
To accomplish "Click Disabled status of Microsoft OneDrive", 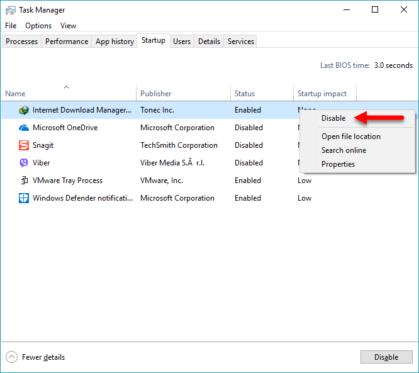I will [249, 128].
